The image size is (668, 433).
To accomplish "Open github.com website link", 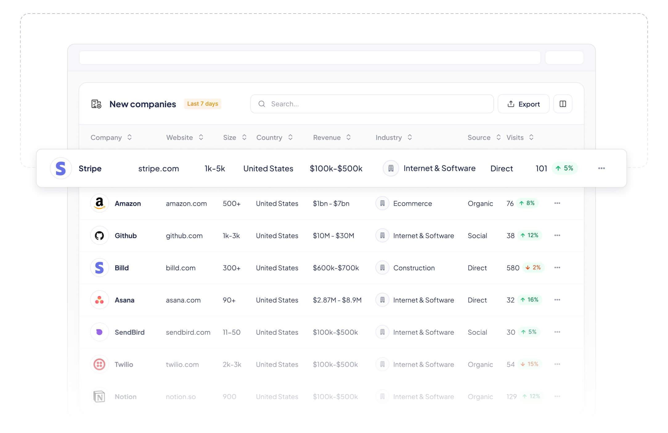I will tap(184, 236).
